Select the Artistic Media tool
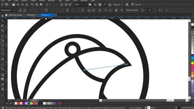 coord(2,40)
